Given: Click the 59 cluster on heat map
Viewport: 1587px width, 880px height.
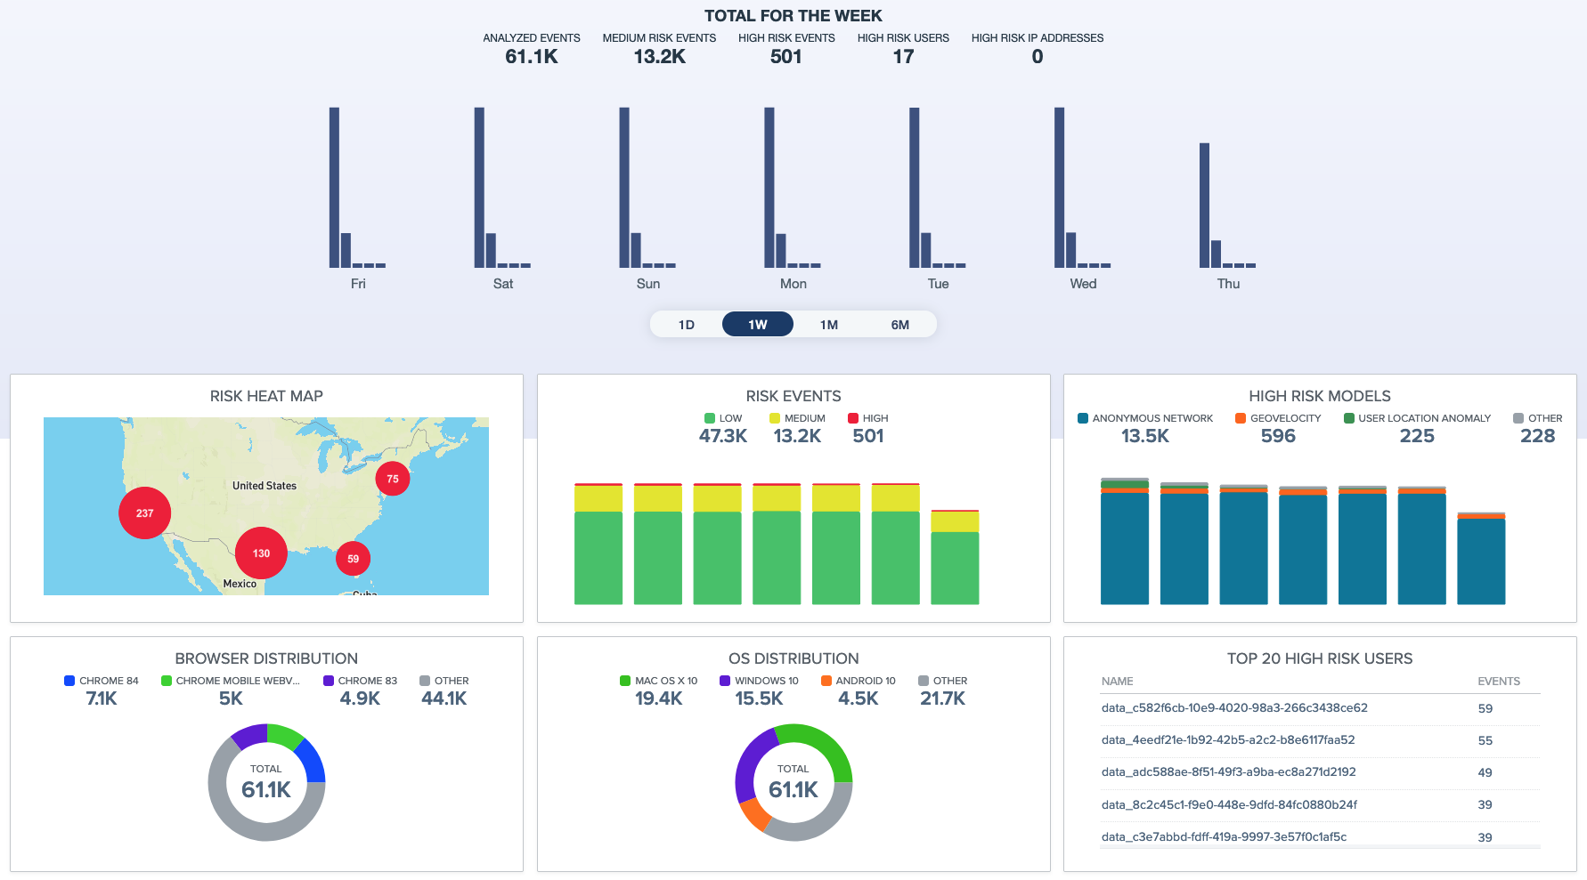Looking at the screenshot, I should (x=354, y=559).
